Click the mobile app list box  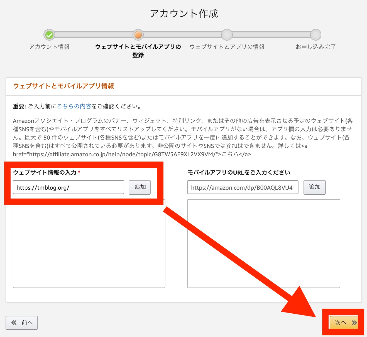264,244
